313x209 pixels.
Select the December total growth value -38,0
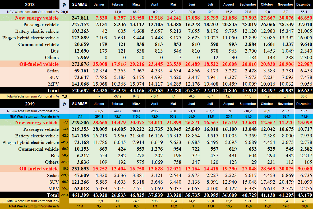(304, 206)
